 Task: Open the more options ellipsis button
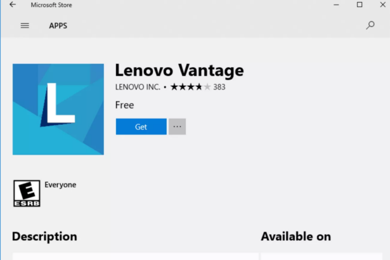(x=177, y=127)
